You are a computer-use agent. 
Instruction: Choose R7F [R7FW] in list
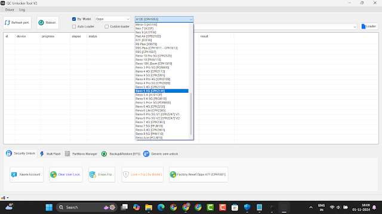162,40
